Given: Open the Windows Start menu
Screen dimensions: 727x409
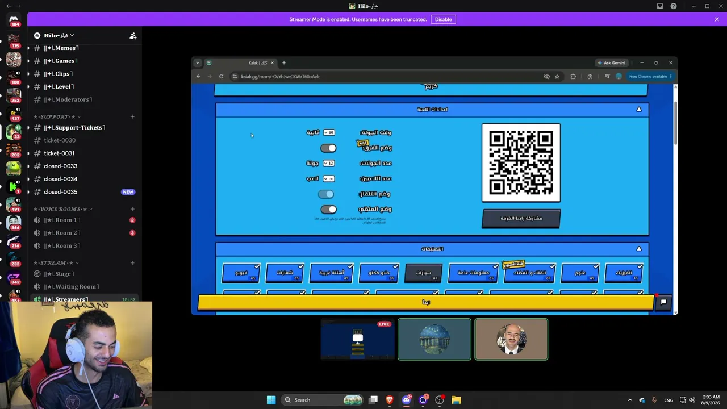Looking at the screenshot, I should pos(271,400).
